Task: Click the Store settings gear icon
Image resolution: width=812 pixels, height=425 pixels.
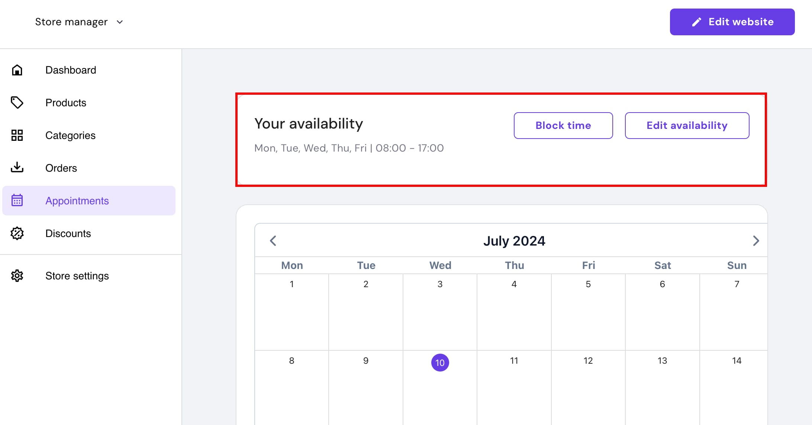Action: pos(17,276)
